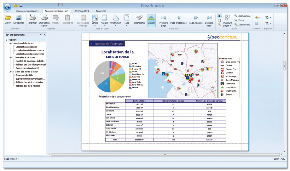Viewport: 290px width, 171px height.
Task: Go to Page suivante
Action: pos(196,20)
